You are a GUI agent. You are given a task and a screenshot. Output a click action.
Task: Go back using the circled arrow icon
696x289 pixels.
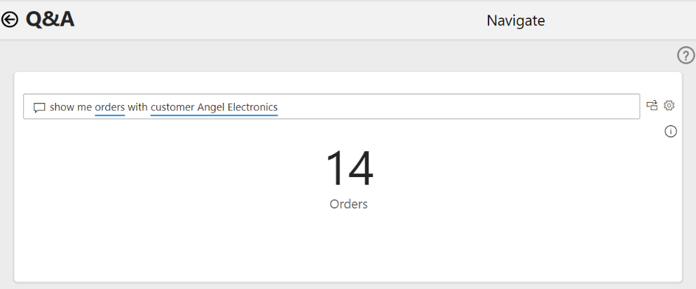(x=10, y=20)
